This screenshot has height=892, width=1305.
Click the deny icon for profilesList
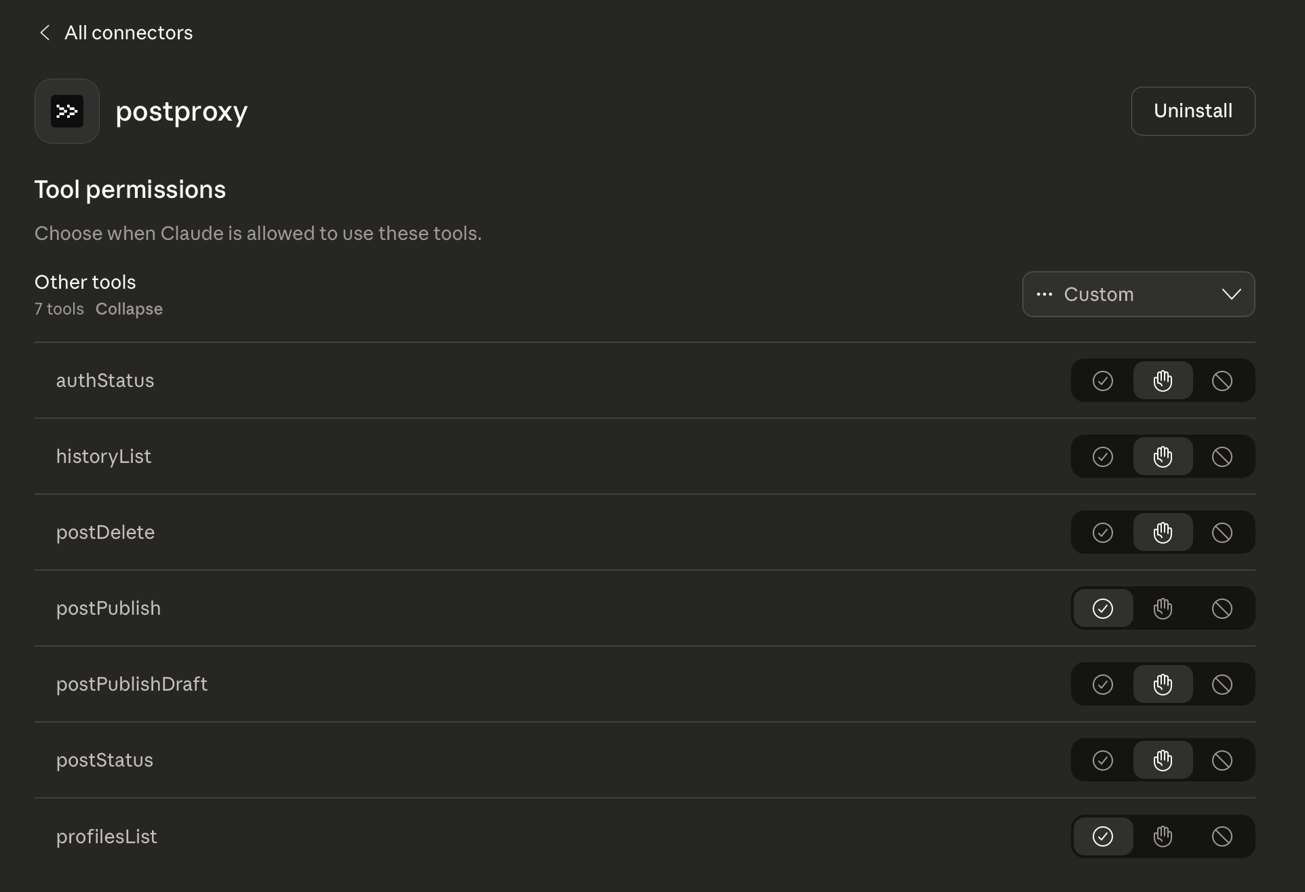pos(1222,836)
